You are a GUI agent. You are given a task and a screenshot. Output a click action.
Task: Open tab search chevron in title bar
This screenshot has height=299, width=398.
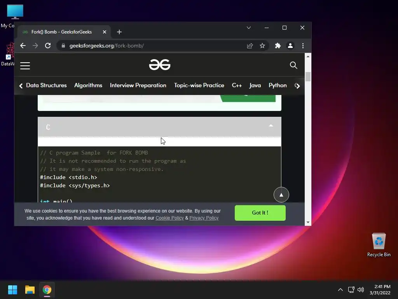[249, 28]
